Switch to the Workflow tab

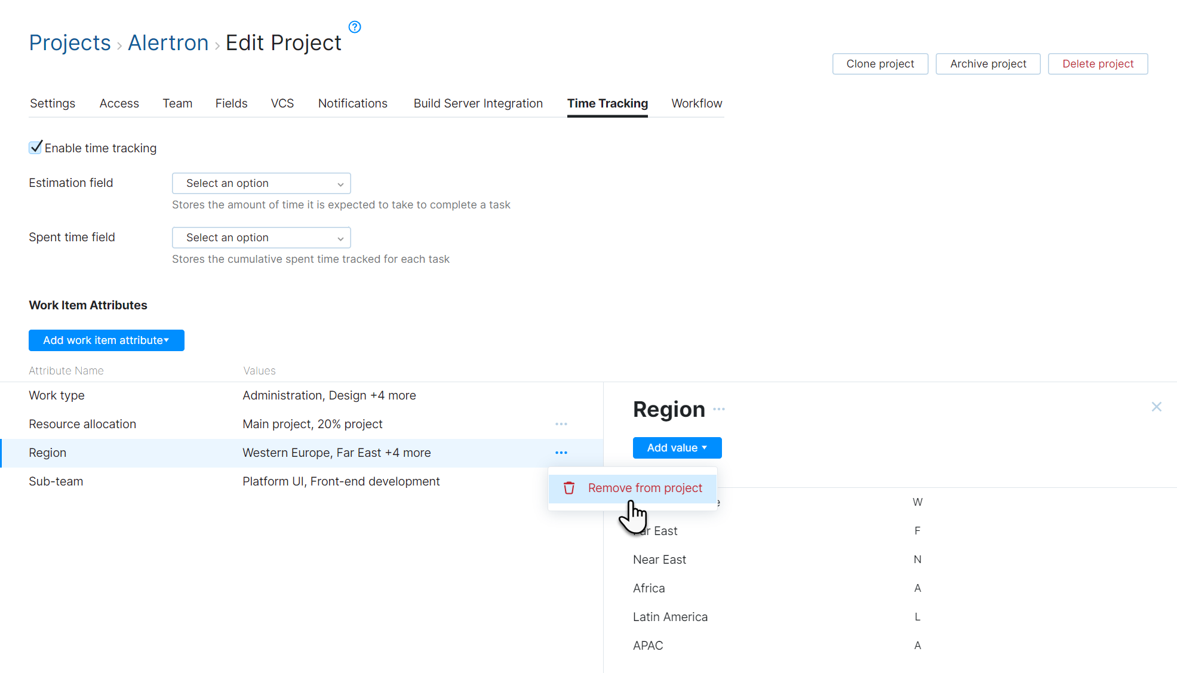tap(696, 103)
